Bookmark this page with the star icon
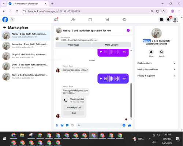The image size is (183, 146). (164, 11)
